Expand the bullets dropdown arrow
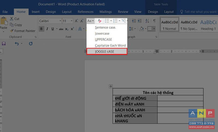This screenshot has width=218, height=132. (x=111, y=21)
